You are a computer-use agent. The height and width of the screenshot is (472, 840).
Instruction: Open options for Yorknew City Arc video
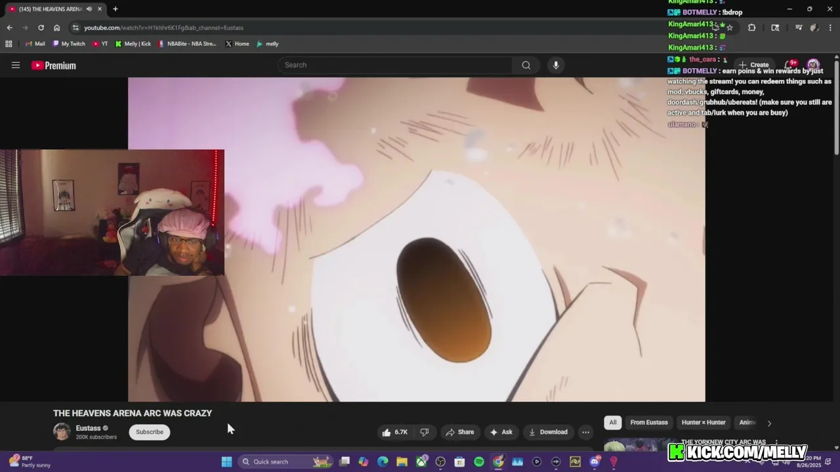(776, 442)
